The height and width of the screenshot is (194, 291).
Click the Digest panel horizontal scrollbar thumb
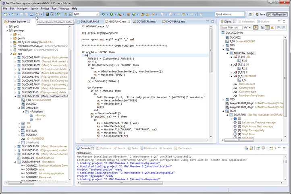click(239, 140)
